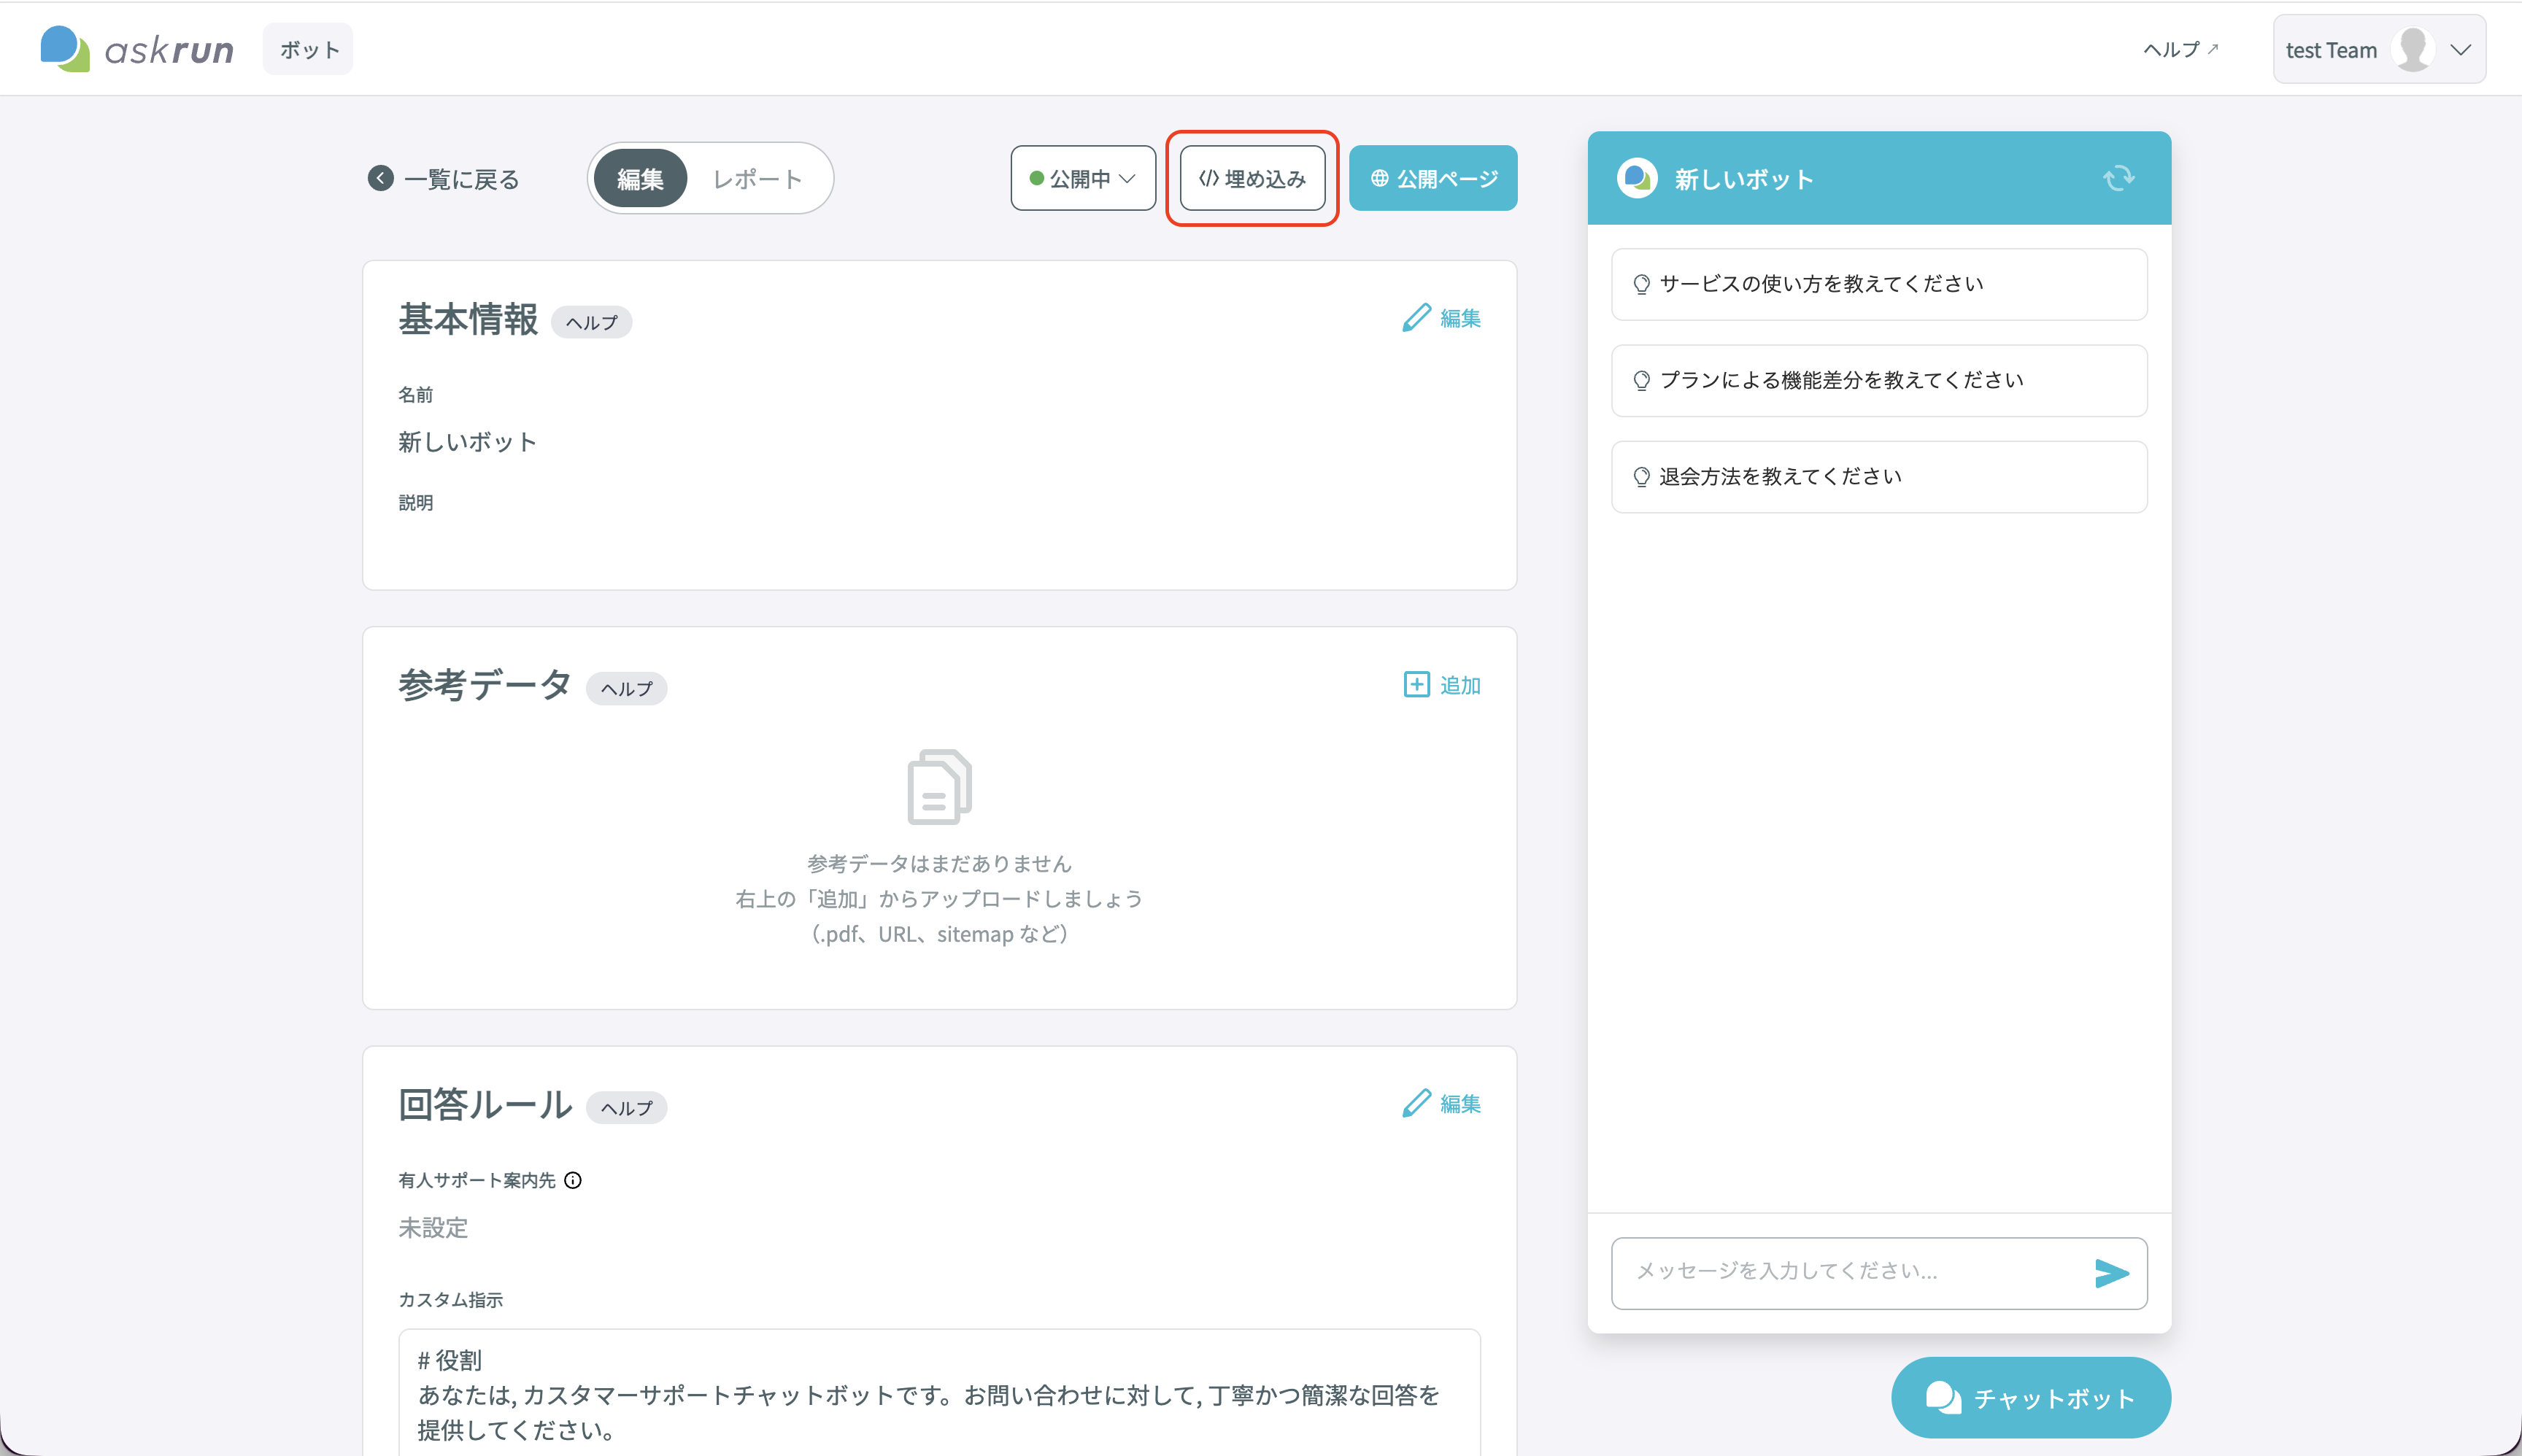Click the empty documents icon in 参考データ
Screen dimensions: 2522x1456
pyautogui.click(x=939, y=787)
